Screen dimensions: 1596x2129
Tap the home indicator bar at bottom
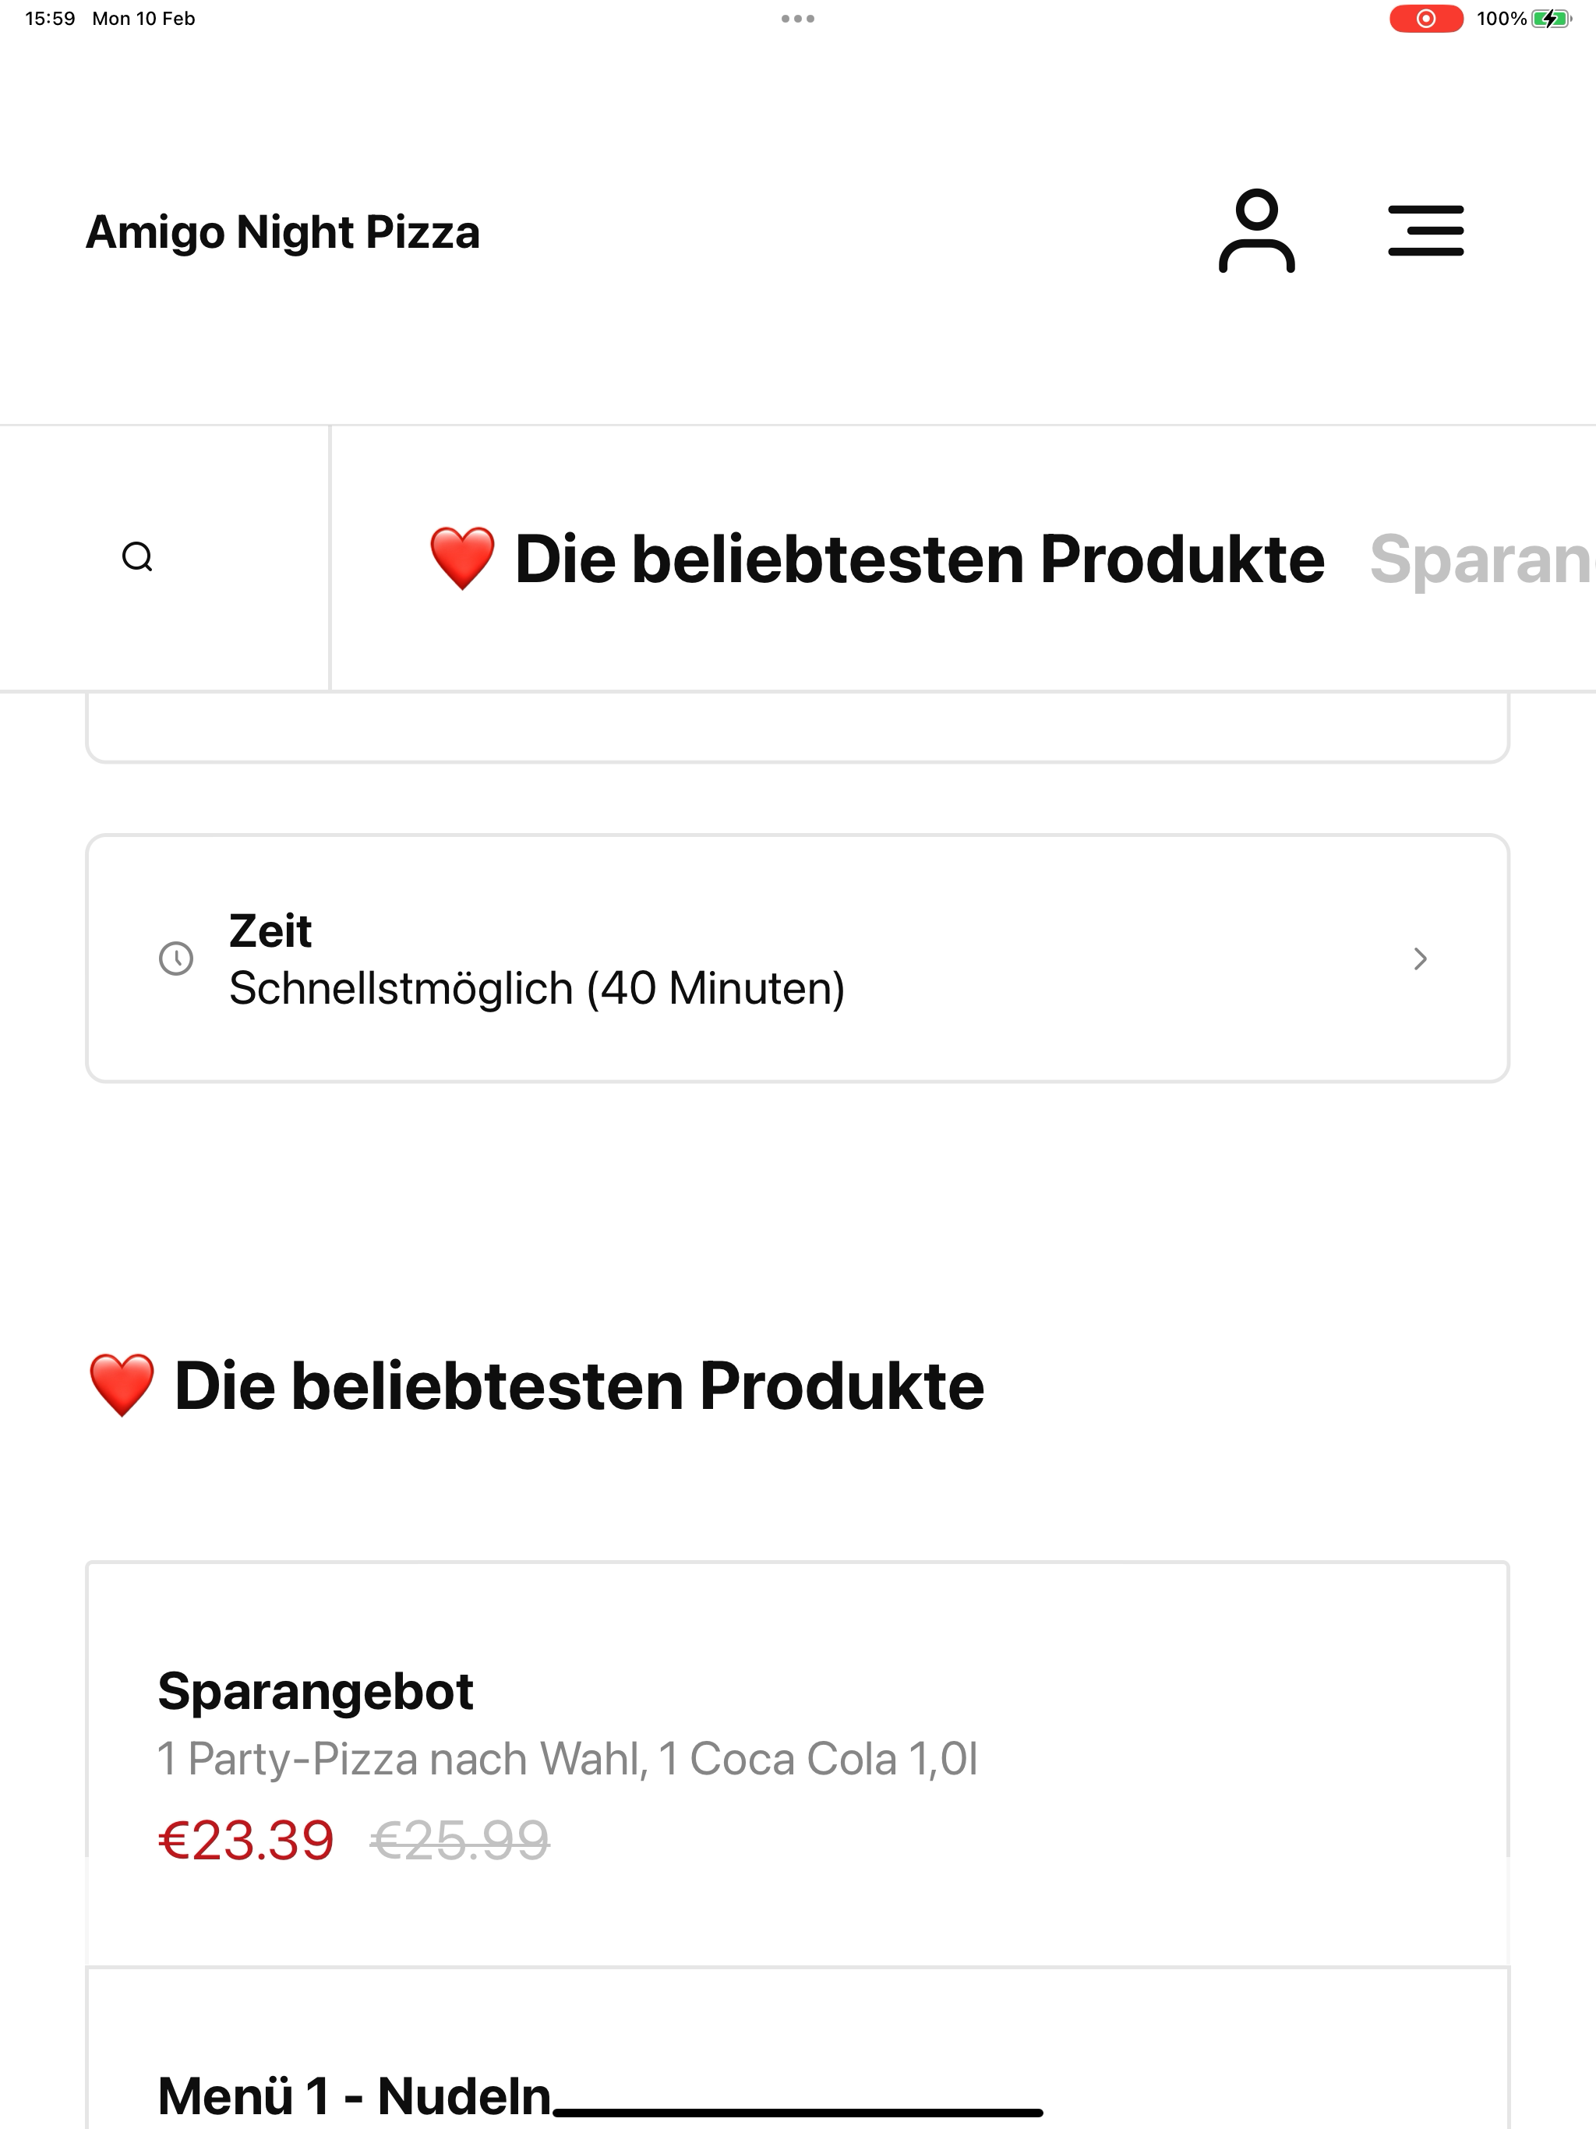797,2113
